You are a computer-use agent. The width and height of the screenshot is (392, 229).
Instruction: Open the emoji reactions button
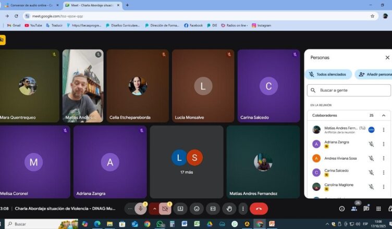click(x=197, y=209)
